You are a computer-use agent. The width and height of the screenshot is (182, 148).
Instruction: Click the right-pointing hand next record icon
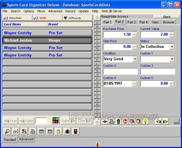pyautogui.click(x=165, y=122)
